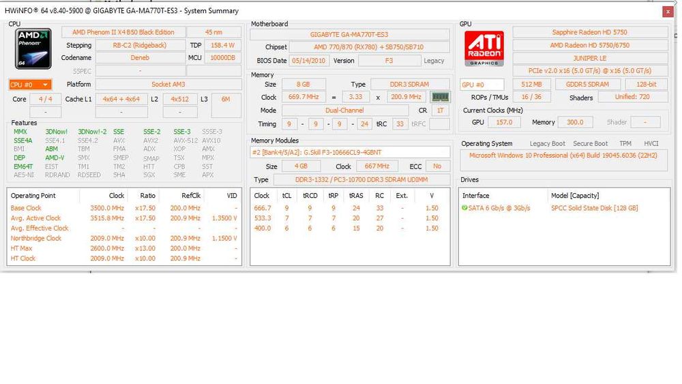Click the BIOS version F3 field
The image size is (682, 384).
(389, 61)
